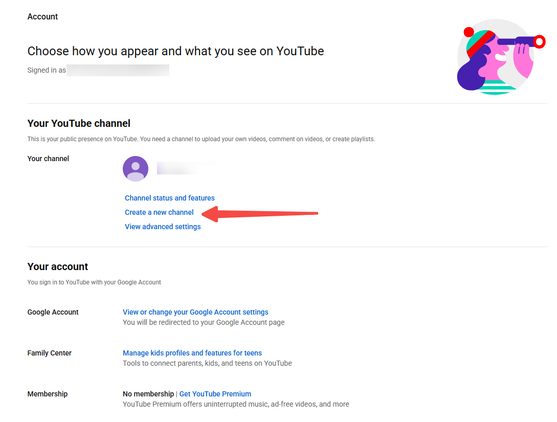Image resolution: width=557 pixels, height=422 pixels.
Task: Click the Your account section heading
Action: tap(57, 266)
